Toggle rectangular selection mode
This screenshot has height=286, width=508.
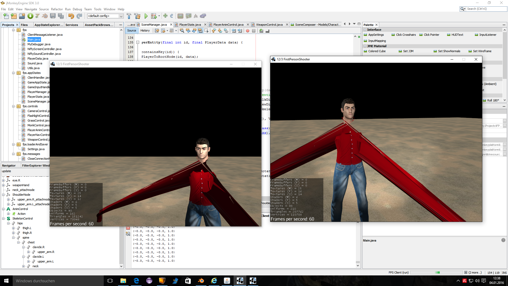click(206, 31)
